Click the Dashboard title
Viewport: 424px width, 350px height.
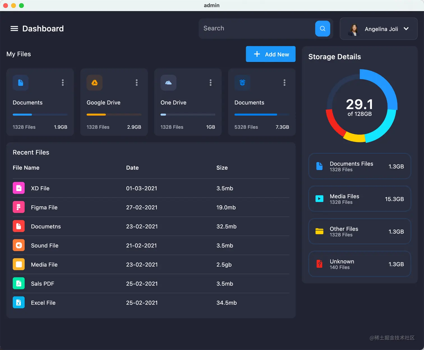coord(43,29)
